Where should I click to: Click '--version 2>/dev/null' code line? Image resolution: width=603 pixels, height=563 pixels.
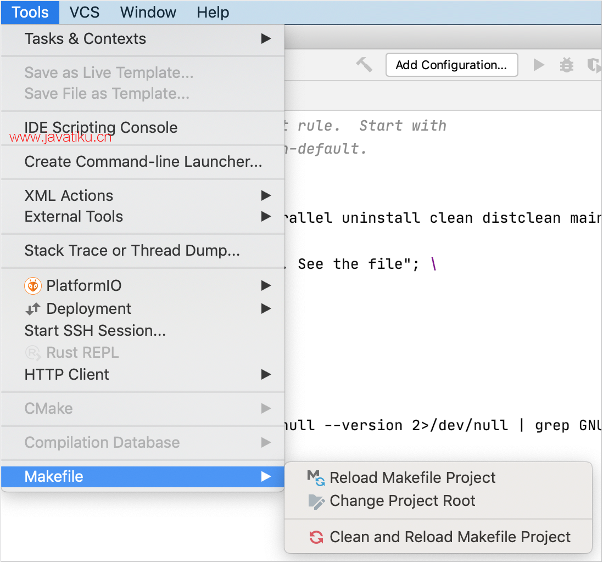(x=416, y=425)
